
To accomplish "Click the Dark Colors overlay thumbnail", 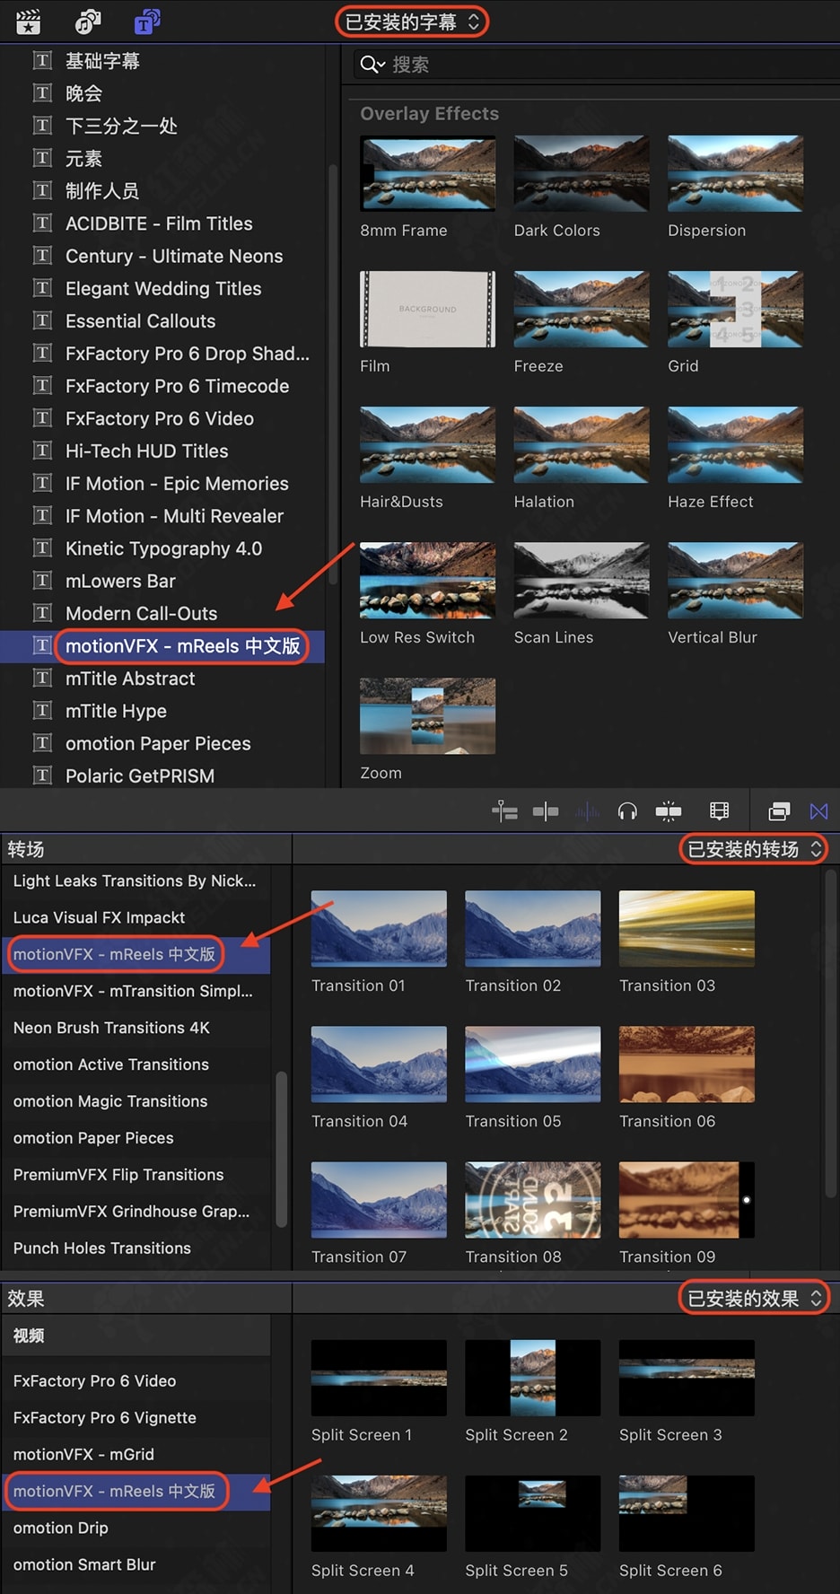I will [x=582, y=173].
